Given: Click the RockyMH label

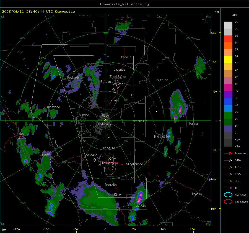Looking at the screenshot, I should pos(73,78).
